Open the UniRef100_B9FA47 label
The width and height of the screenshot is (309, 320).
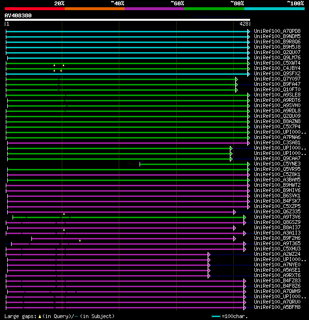[277, 84]
